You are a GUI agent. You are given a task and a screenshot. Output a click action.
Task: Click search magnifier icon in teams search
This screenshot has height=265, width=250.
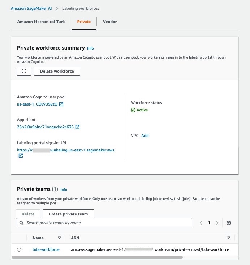tap(21, 223)
